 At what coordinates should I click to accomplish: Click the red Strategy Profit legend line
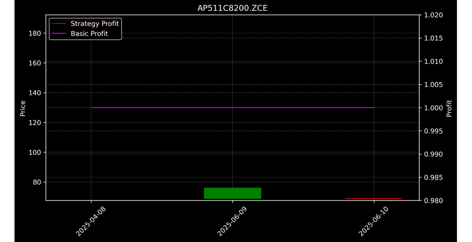click(x=59, y=24)
